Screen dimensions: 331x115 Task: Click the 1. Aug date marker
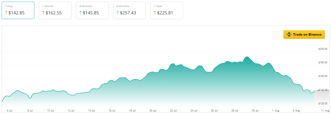276,111
